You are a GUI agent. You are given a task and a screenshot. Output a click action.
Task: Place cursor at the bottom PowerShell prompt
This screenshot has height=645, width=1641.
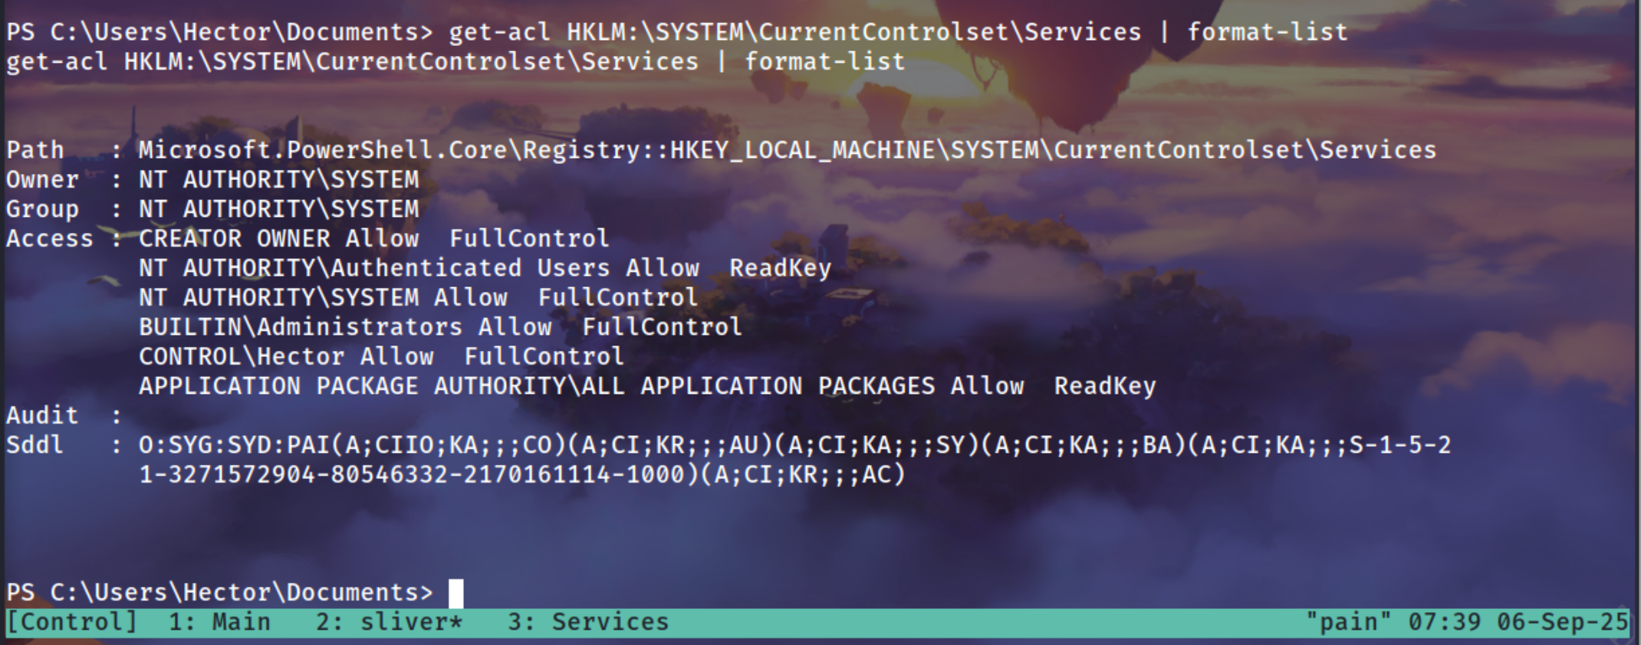pyautogui.click(x=455, y=592)
